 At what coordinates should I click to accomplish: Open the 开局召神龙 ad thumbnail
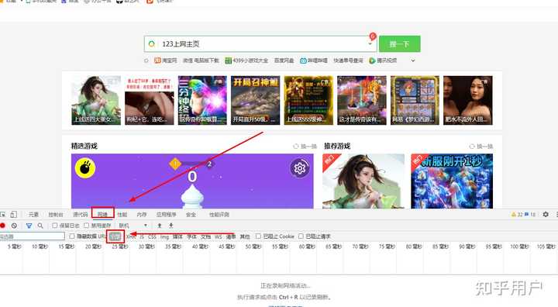coord(255,100)
